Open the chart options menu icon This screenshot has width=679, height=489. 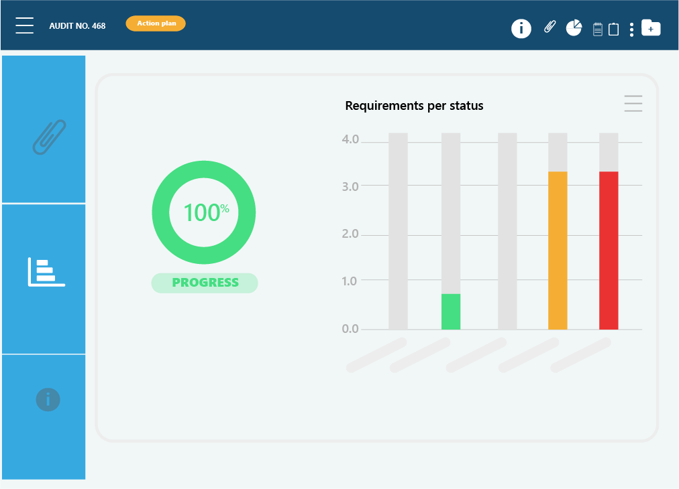click(x=633, y=104)
